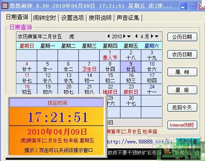
Task: Click the 星座 button
Action: click(x=182, y=90)
